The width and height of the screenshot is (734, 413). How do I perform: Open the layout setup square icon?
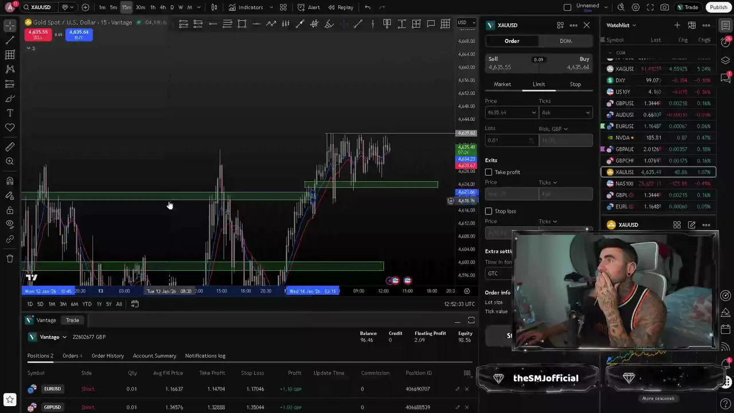567,7
